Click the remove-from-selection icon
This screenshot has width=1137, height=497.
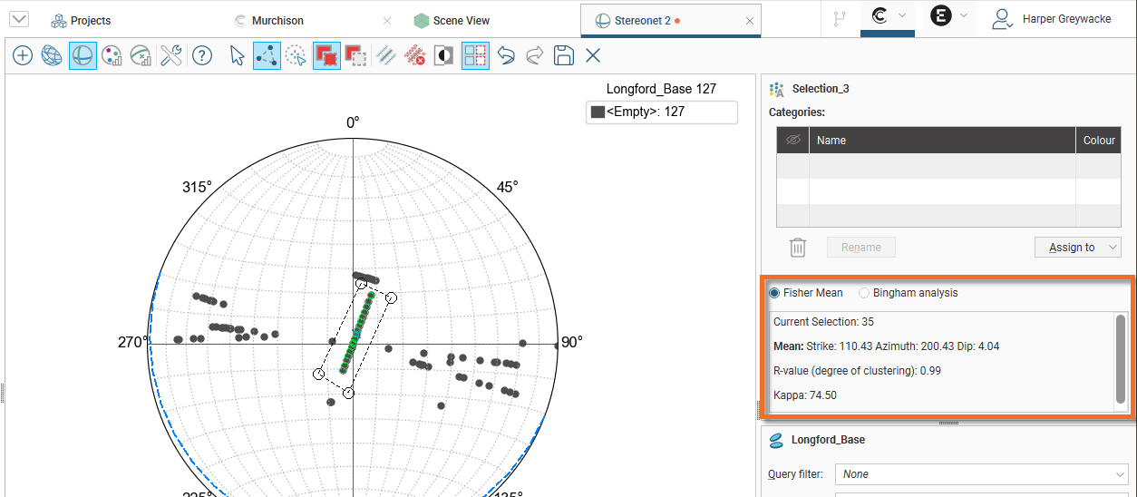pyautogui.click(x=355, y=56)
